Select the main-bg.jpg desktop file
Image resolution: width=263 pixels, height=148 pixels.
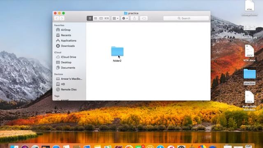click(249, 28)
